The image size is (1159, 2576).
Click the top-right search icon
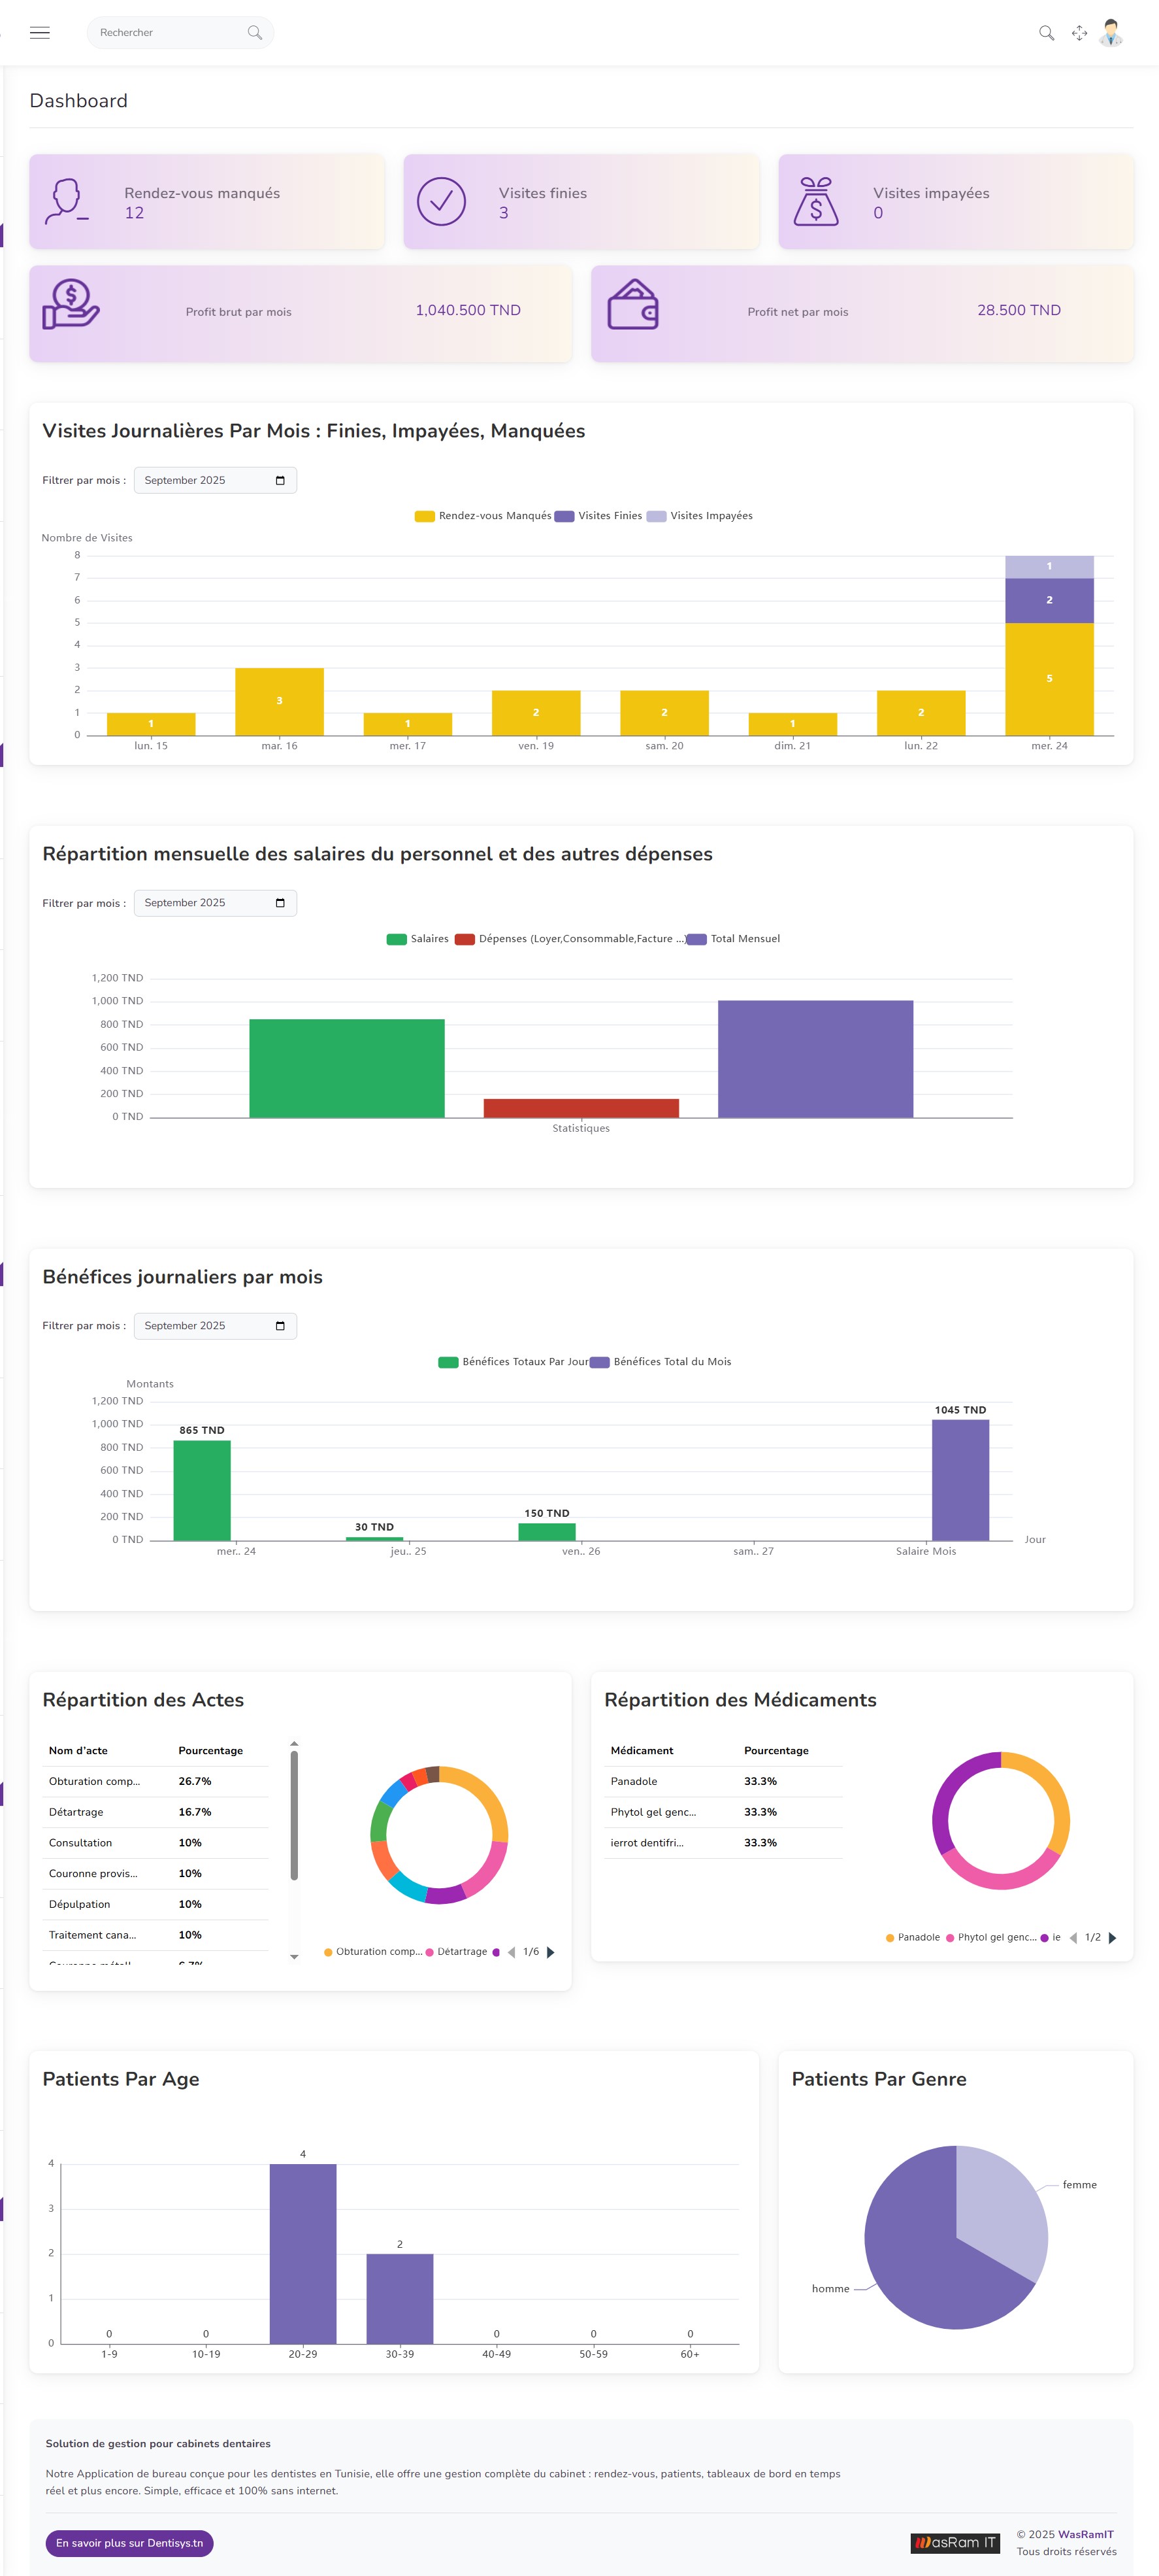(x=1046, y=33)
